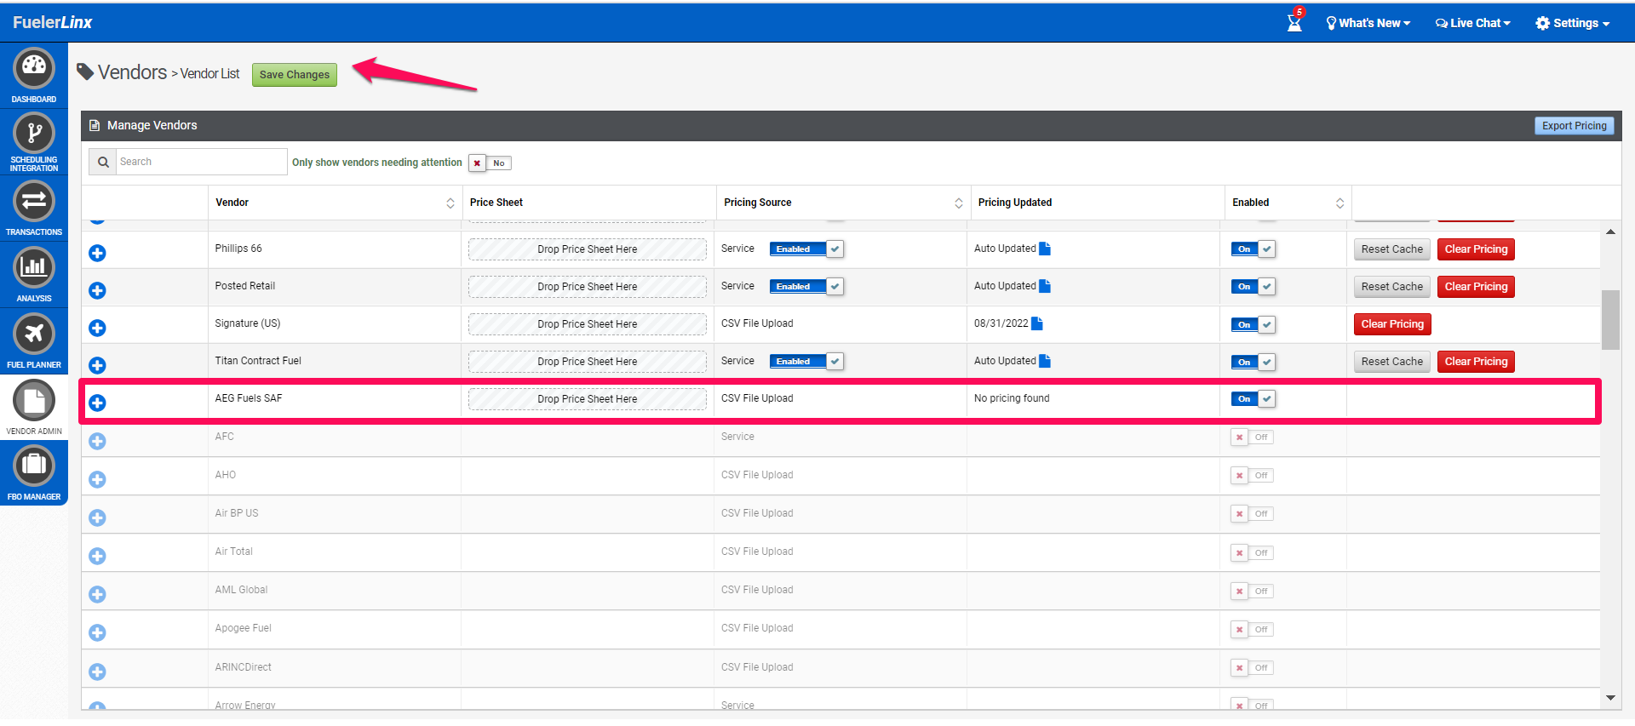Toggle Titan Contract Fuel service Enabled switch
The image size is (1635, 726).
click(806, 361)
